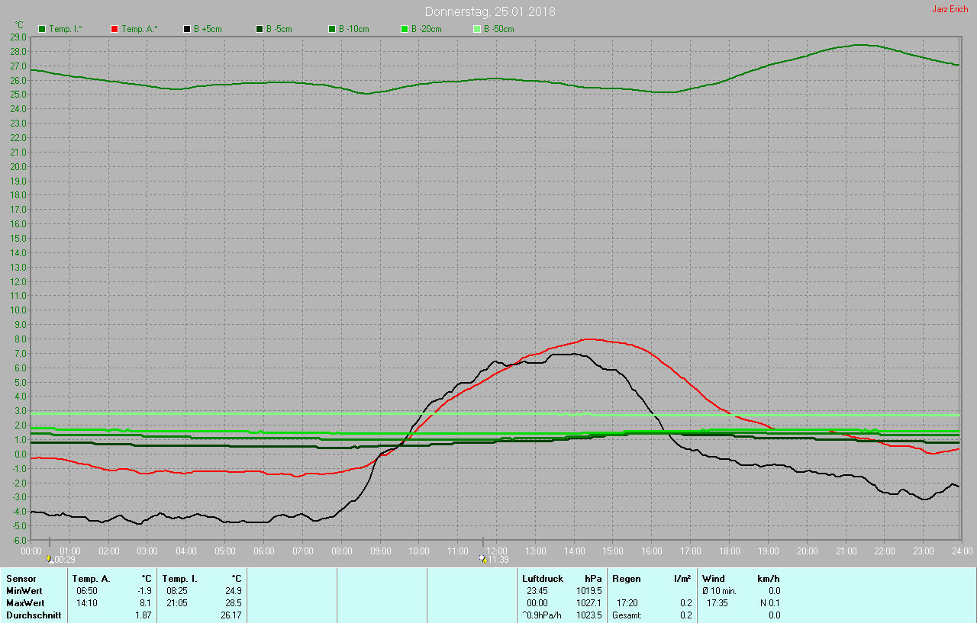
Task: Click the Jarz Erich link
Action: click(950, 9)
